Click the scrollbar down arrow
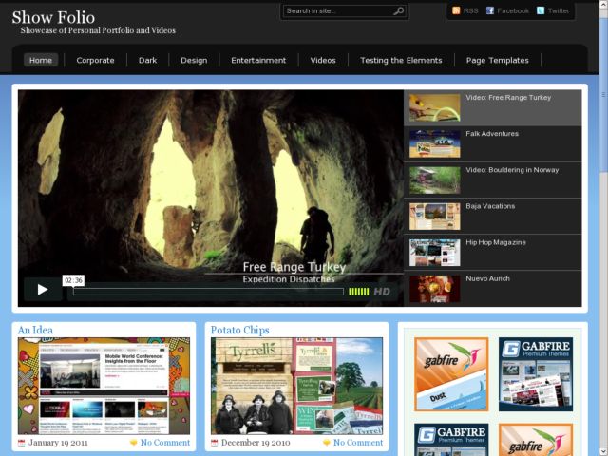 [603, 452]
